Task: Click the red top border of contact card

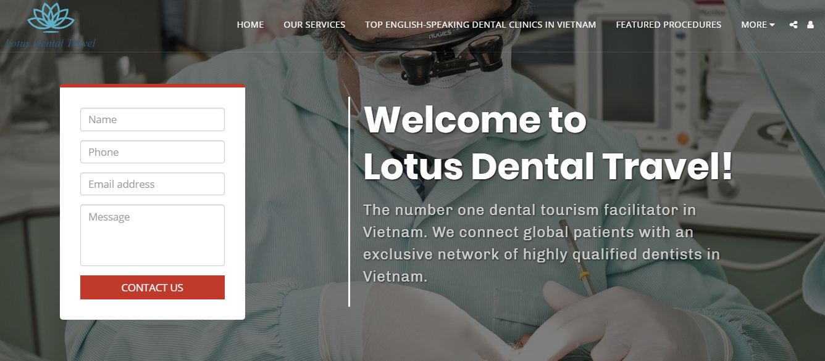Action: click(153, 86)
